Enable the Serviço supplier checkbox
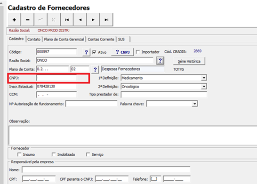The height and width of the screenshot is (184, 257). pyautogui.click(x=88, y=154)
